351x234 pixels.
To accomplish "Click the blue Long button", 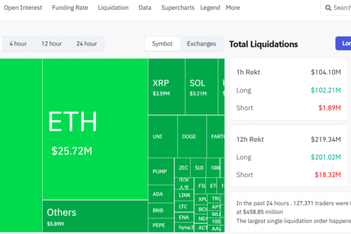I will (x=344, y=44).
